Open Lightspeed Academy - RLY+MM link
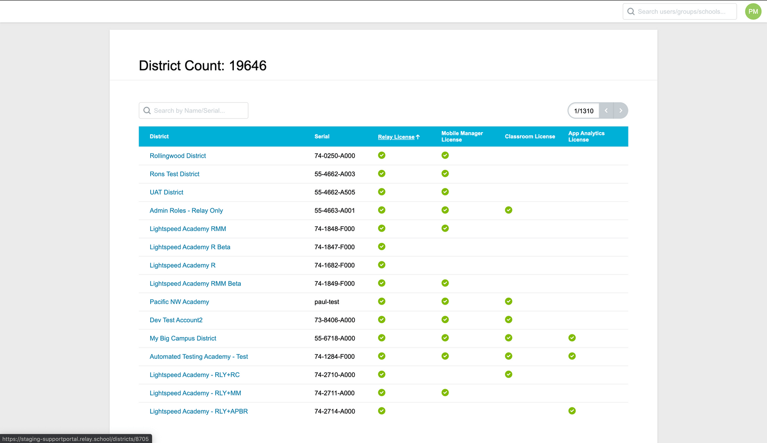Screen dimensions: 767x443 tap(195, 393)
